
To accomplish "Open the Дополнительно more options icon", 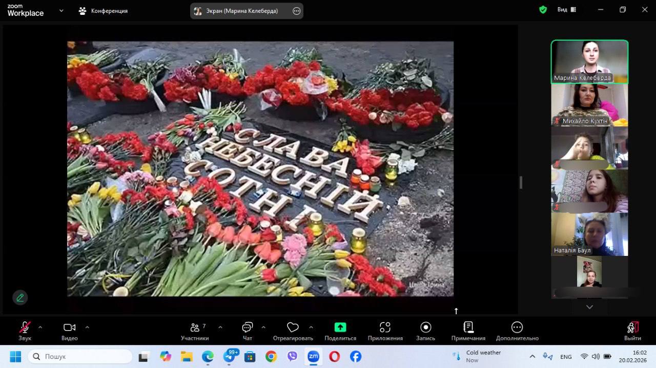I will [517, 328].
